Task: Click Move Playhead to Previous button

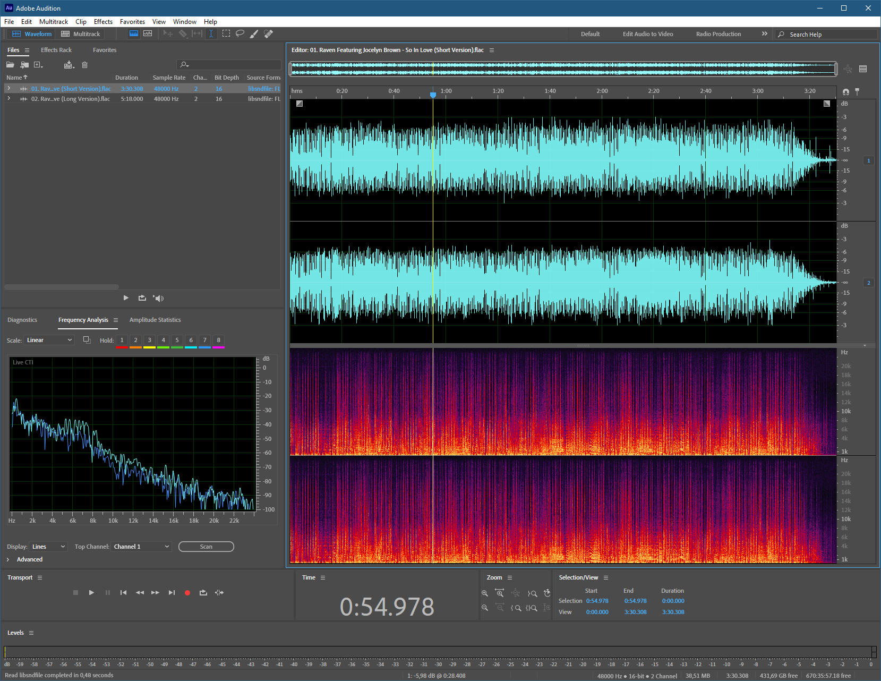Action: point(123,592)
